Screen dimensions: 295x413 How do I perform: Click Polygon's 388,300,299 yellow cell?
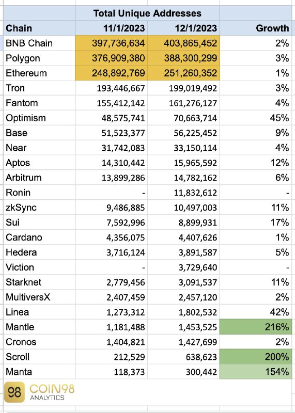coord(183,58)
